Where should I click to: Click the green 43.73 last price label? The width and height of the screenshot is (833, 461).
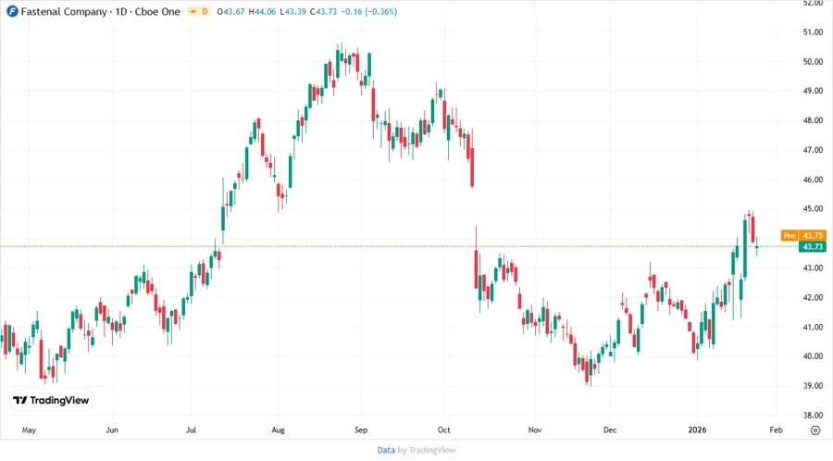813,246
